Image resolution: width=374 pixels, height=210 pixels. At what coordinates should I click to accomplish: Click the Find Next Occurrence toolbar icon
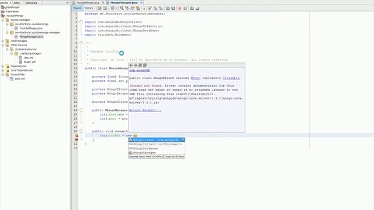(133, 8)
